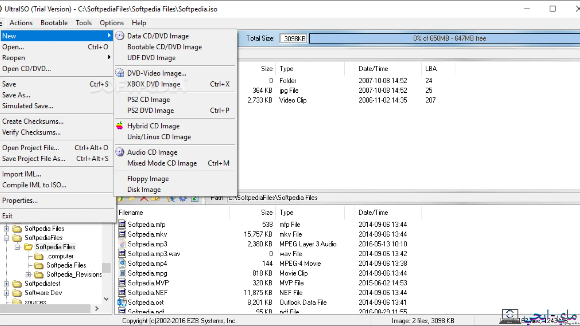Click the audio icon of Softpedia.mp3
Viewport: 580px width, 326px height.
tap(122, 244)
